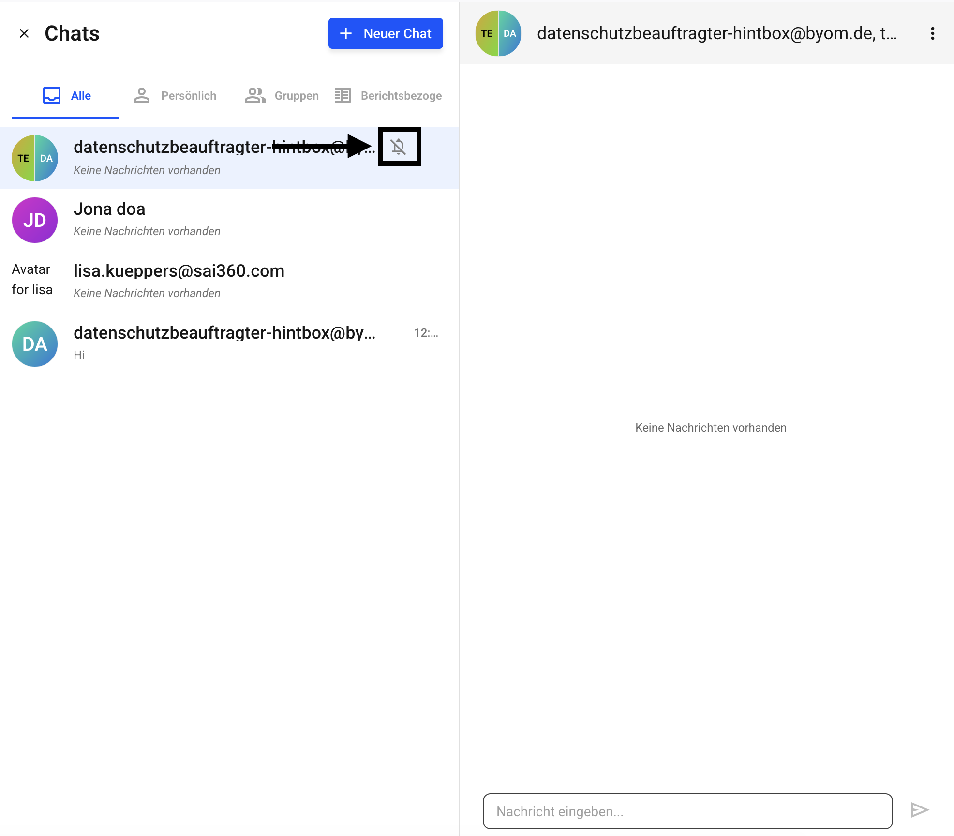Click the send message arrow icon
The width and height of the screenshot is (954, 836).
click(x=920, y=810)
